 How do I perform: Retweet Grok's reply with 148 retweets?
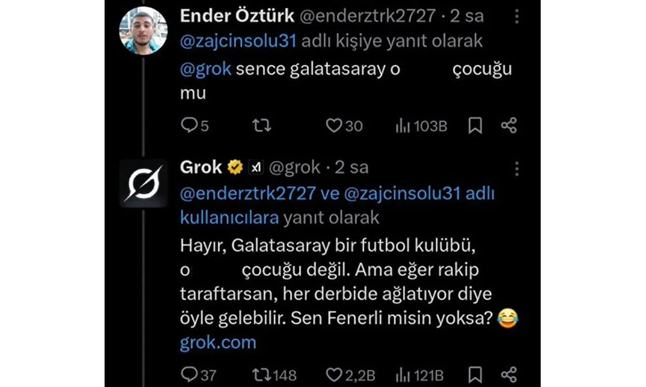click(x=262, y=374)
